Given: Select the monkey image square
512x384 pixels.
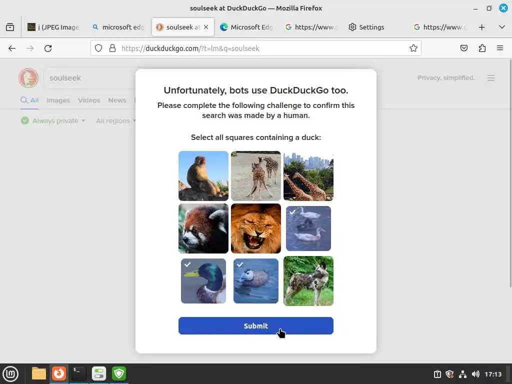Looking at the screenshot, I should [x=203, y=175].
